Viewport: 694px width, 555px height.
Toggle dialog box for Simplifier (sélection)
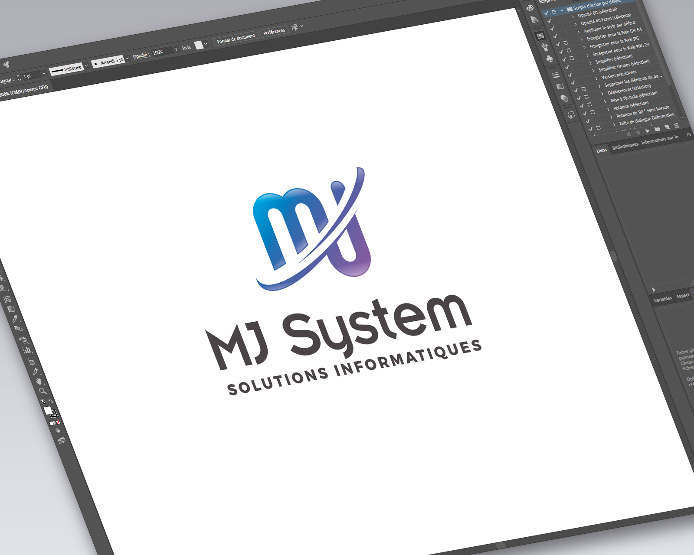click(575, 66)
